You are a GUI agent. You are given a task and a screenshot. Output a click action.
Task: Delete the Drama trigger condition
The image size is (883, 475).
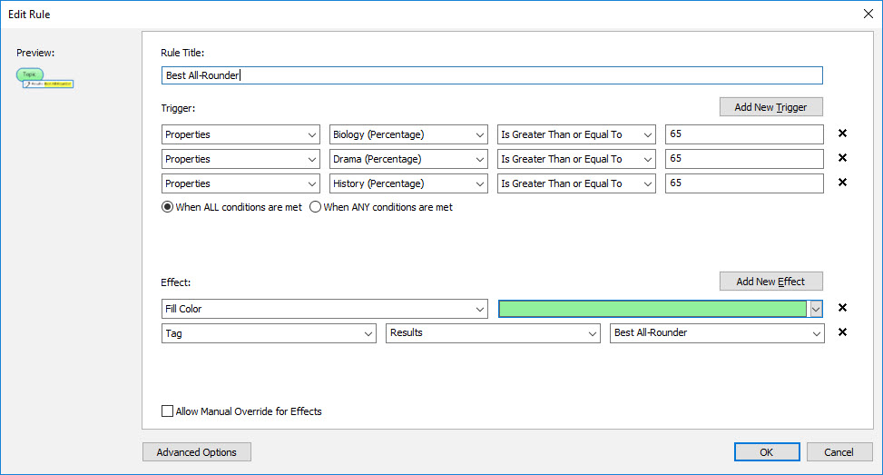tap(842, 159)
